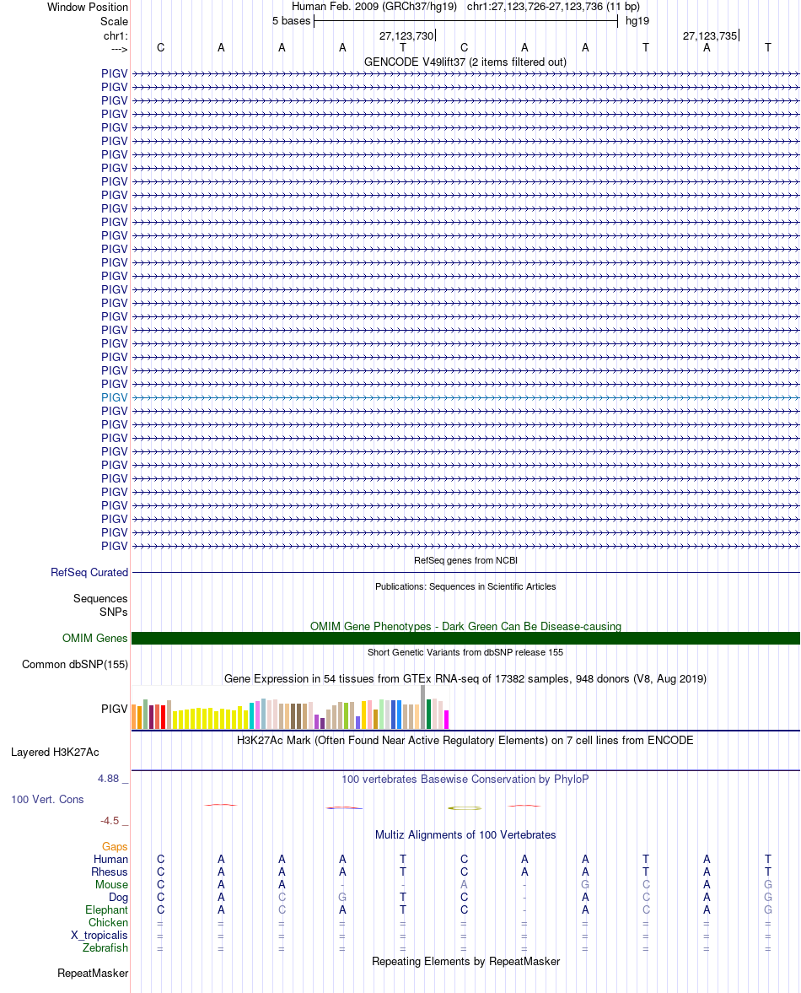This screenshot has width=801, height=993.
Task: Click the Repeating Elements by RepeatMasker title
Action: coord(465,961)
